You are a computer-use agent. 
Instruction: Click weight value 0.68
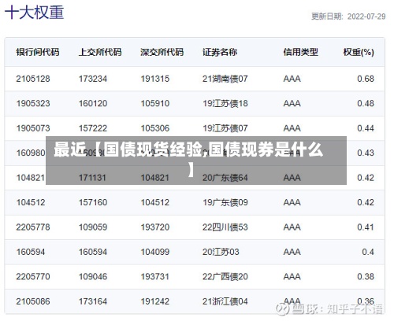coord(366,79)
